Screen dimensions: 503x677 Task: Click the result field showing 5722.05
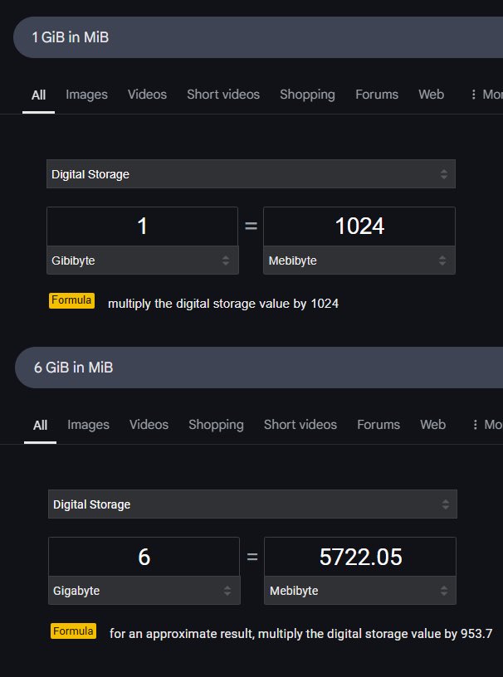point(360,557)
